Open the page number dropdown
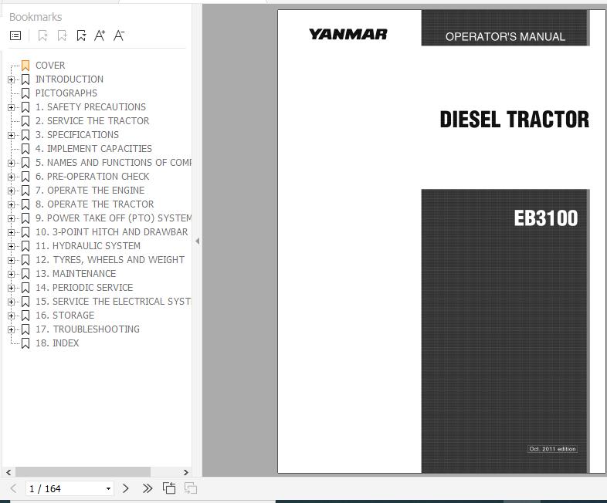Image resolution: width=607 pixels, height=503 pixels. (x=108, y=488)
